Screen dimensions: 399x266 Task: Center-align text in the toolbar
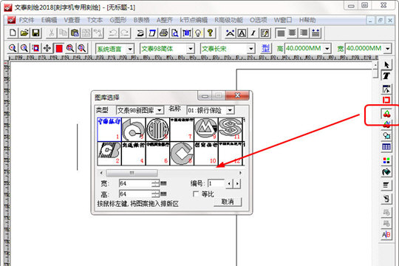pyautogui.click(x=293, y=33)
